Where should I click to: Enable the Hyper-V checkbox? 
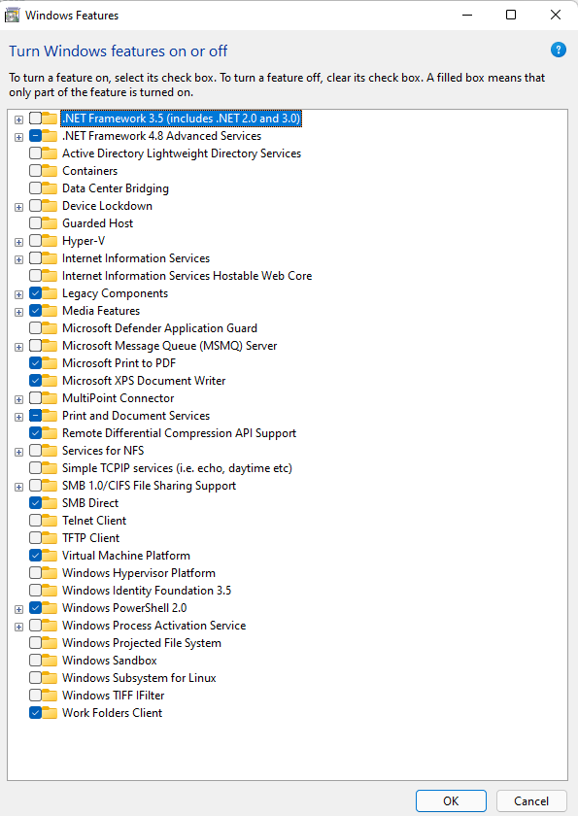click(35, 241)
